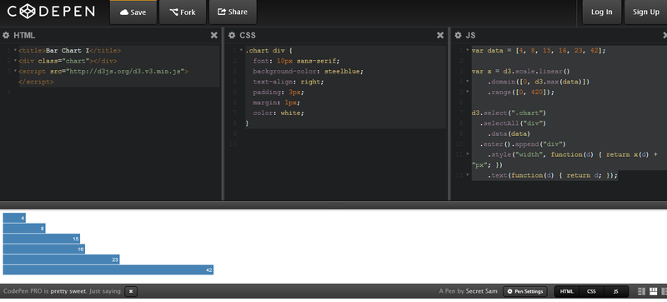Viewport: 667px width, 302px height.
Task: Collapse HTML line 3 fold arrow
Action: coord(15,71)
